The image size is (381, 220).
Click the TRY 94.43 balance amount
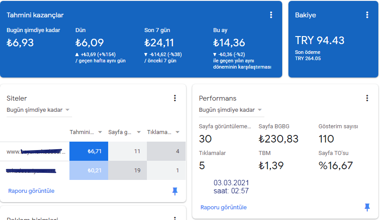coord(320,41)
